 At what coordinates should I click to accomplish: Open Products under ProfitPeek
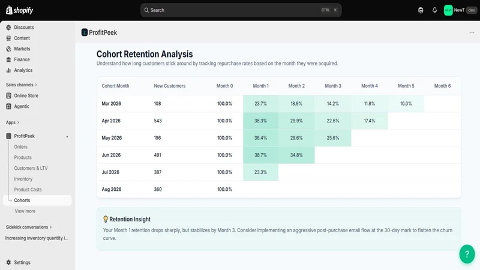point(23,157)
